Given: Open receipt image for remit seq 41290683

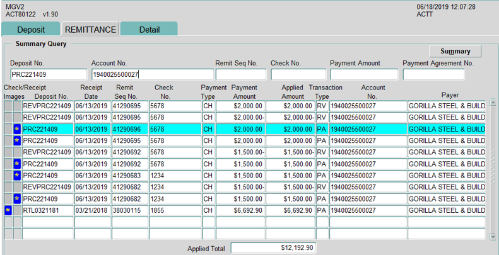Looking at the screenshot, I should coord(17,175).
